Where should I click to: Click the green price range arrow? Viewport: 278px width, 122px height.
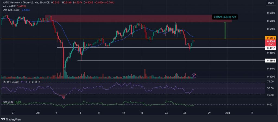225,30
